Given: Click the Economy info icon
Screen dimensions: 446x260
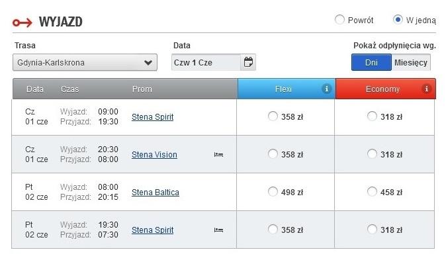Looking at the screenshot, I should [426, 89].
